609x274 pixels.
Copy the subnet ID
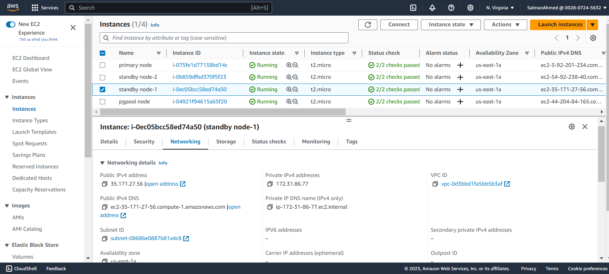click(x=105, y=239)
